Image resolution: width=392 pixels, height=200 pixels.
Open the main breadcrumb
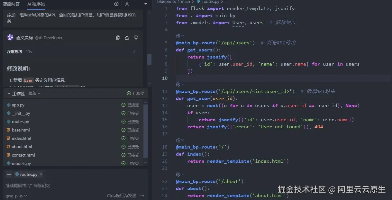tap(186, 2)
